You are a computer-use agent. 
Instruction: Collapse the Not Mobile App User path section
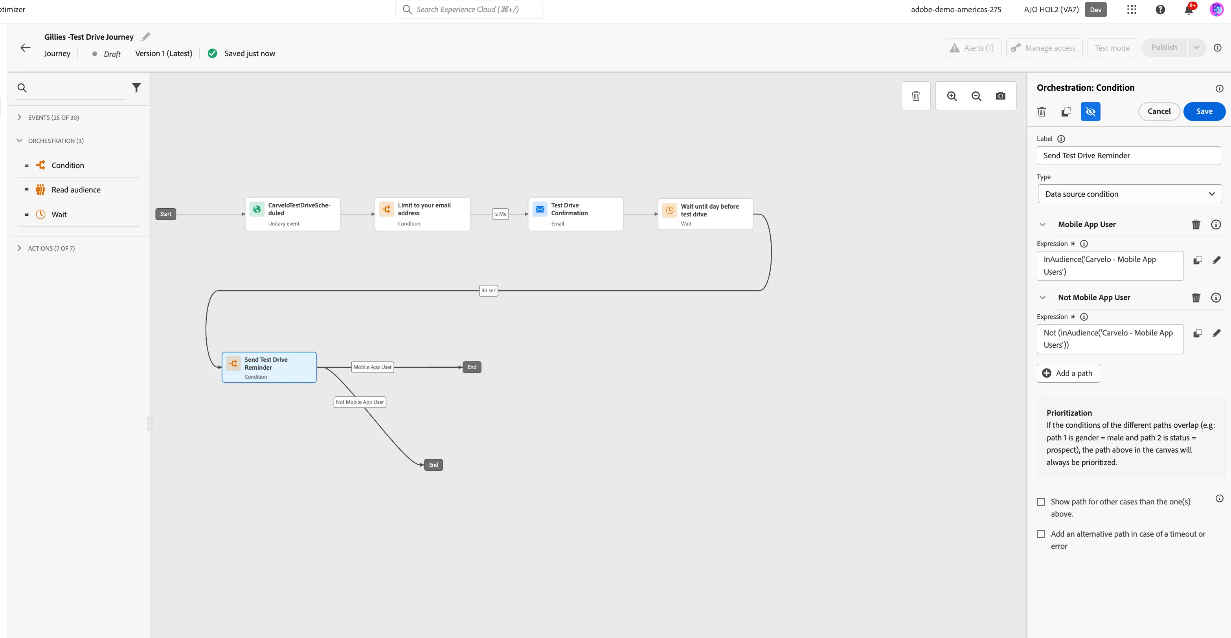pyautogui.click(x=1042, y=297)
